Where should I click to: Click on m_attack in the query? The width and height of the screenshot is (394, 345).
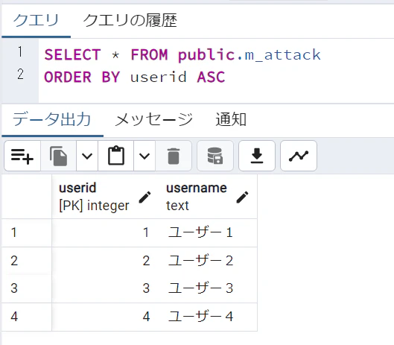[283, 55]
